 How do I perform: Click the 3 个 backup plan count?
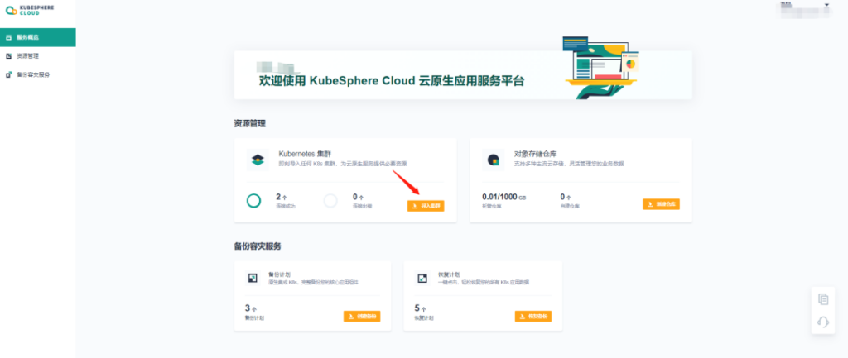[x=250, y=308]
